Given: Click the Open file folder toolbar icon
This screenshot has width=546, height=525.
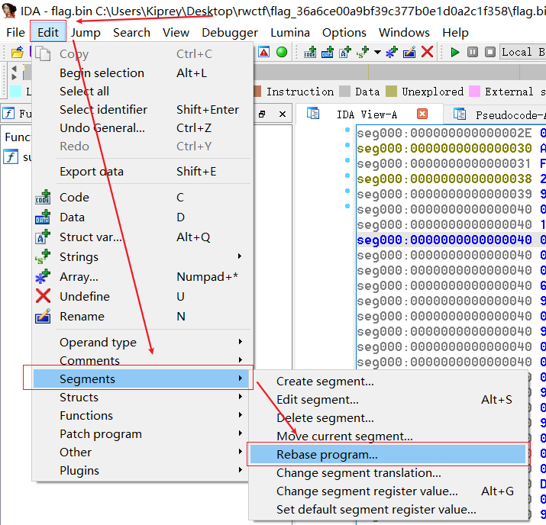Looking at the screenshot, I should click(x=17, y=52).
